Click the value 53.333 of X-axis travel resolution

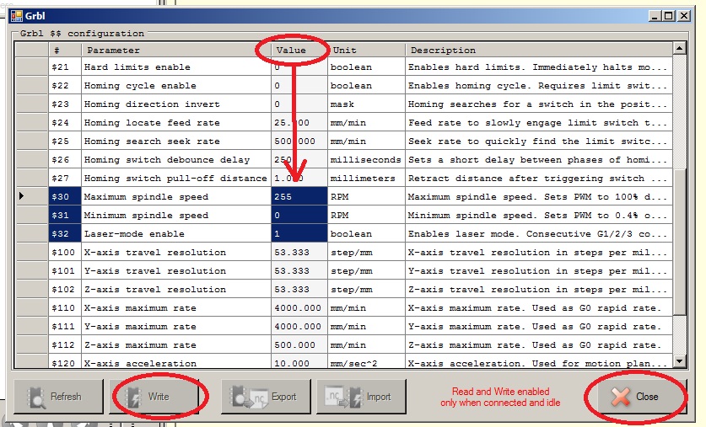[299, 252]
